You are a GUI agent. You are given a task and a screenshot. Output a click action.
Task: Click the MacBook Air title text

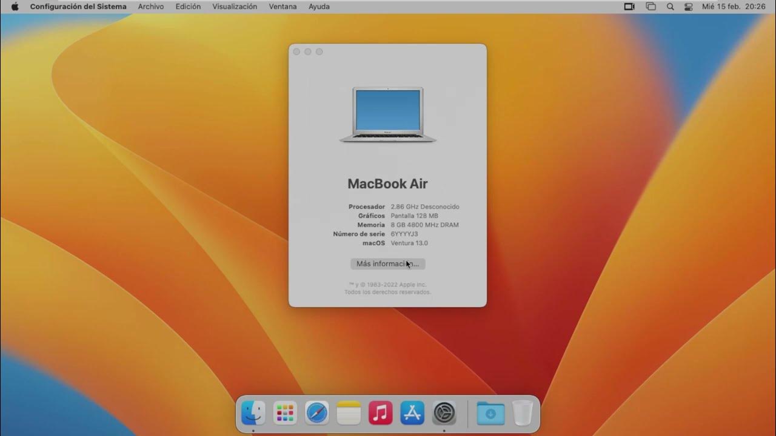387,183
